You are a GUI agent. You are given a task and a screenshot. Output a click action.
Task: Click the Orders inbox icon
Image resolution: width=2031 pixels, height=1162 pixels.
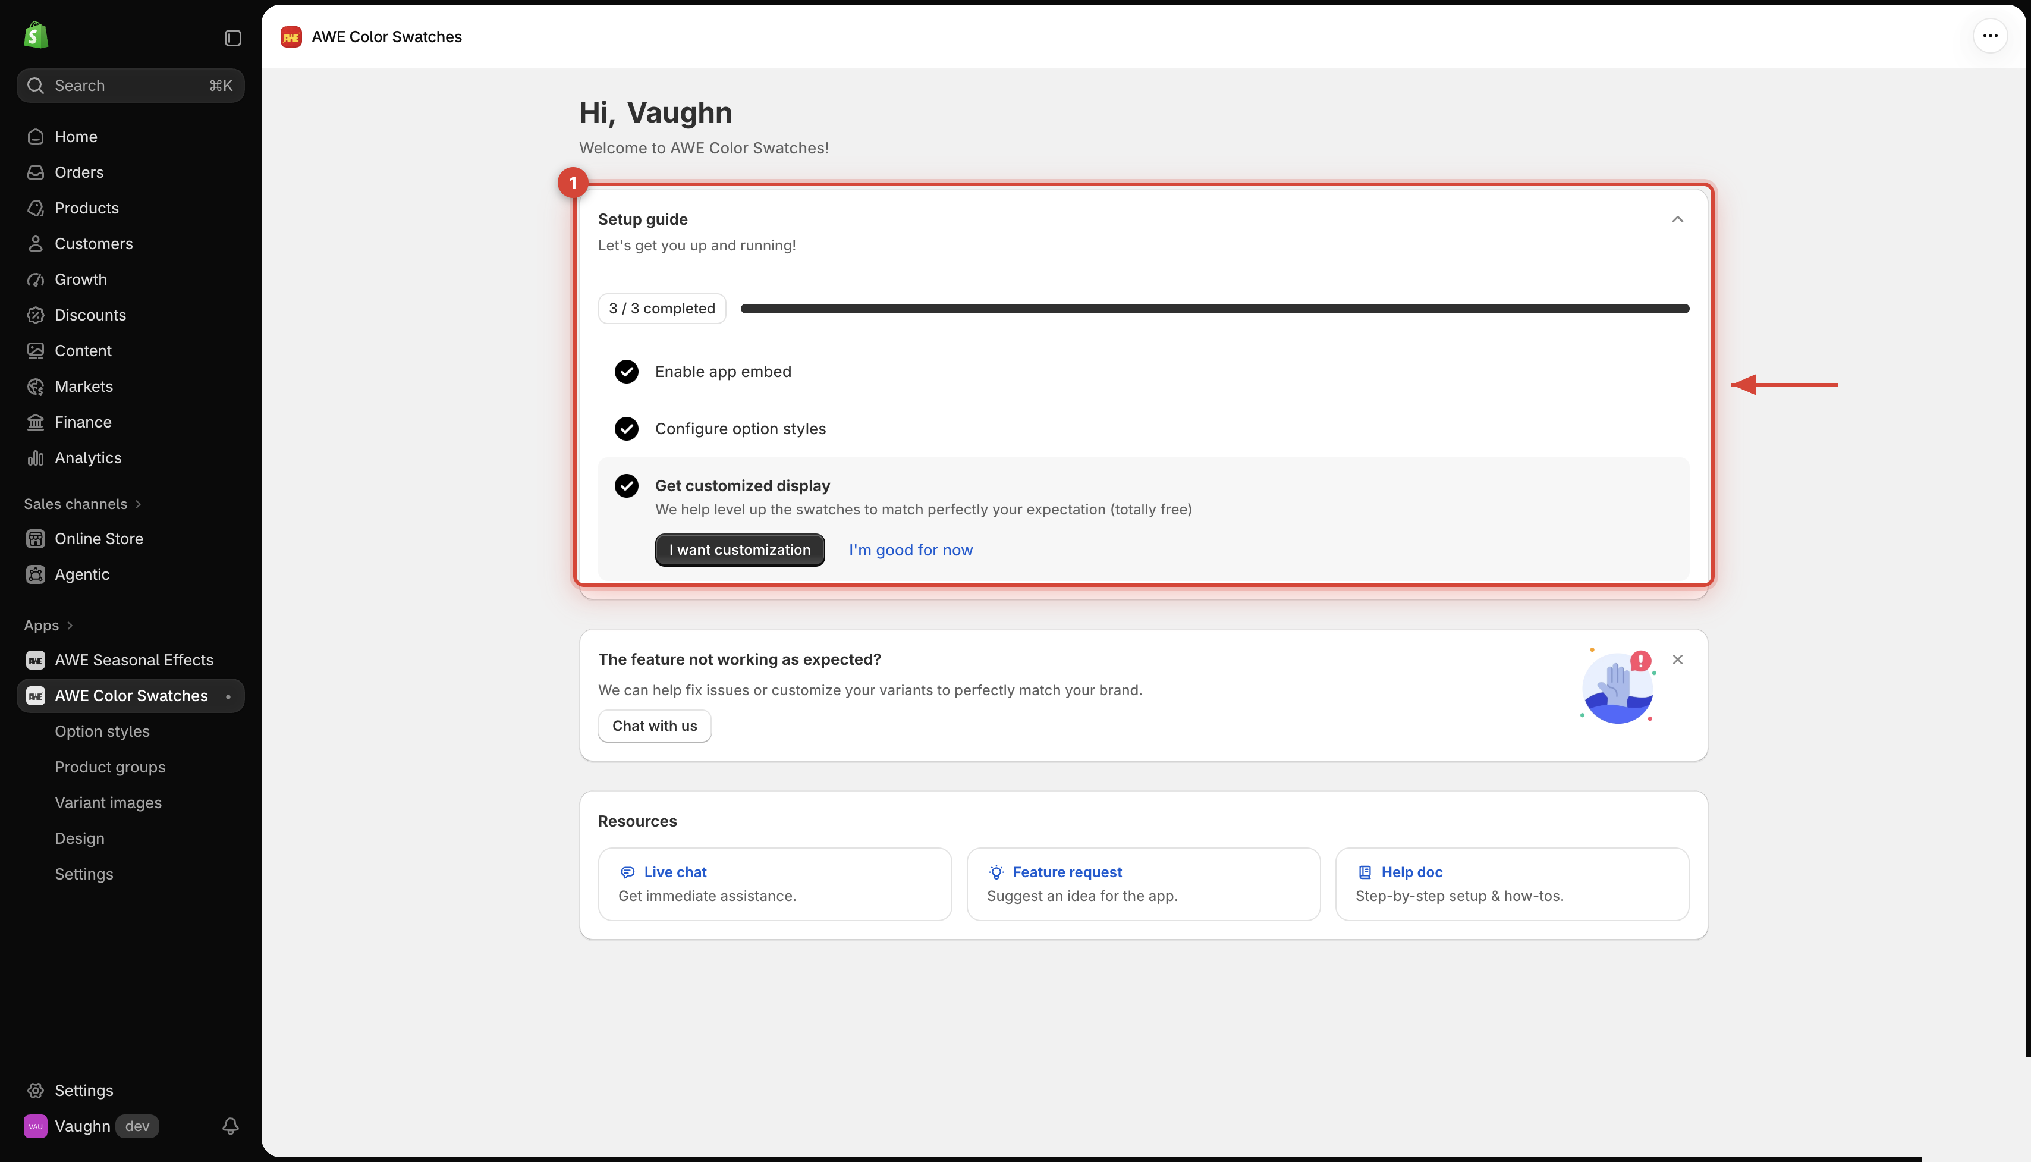(x=35, y=172)
